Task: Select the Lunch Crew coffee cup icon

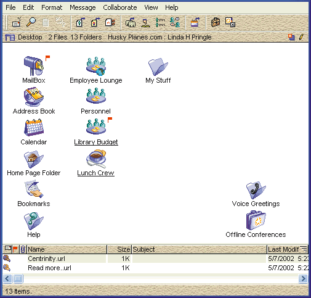Action: point(96,159)
